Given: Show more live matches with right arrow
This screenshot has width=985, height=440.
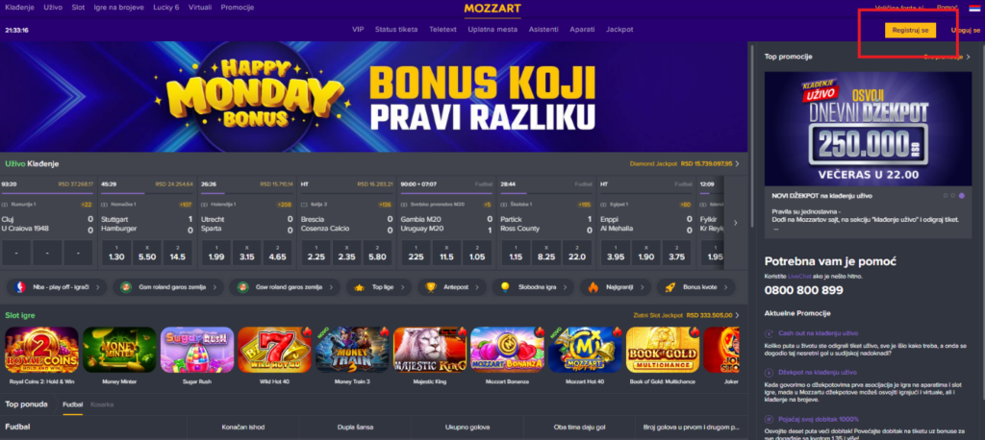Looking at the screenshot, I should [x=736, y=223].
